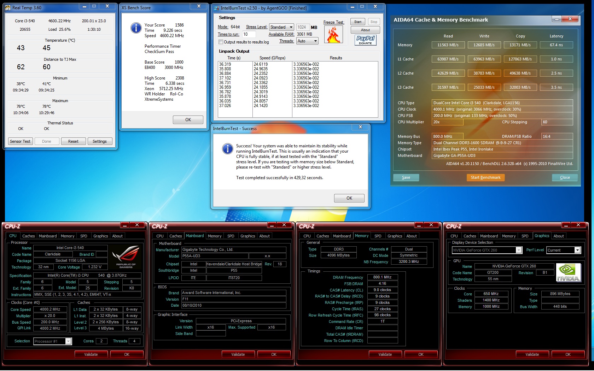594x371 pixels.
Task: Click the Motherboard Gigabyte GA-P55A-UD3 field
Action: click(502, 155)
